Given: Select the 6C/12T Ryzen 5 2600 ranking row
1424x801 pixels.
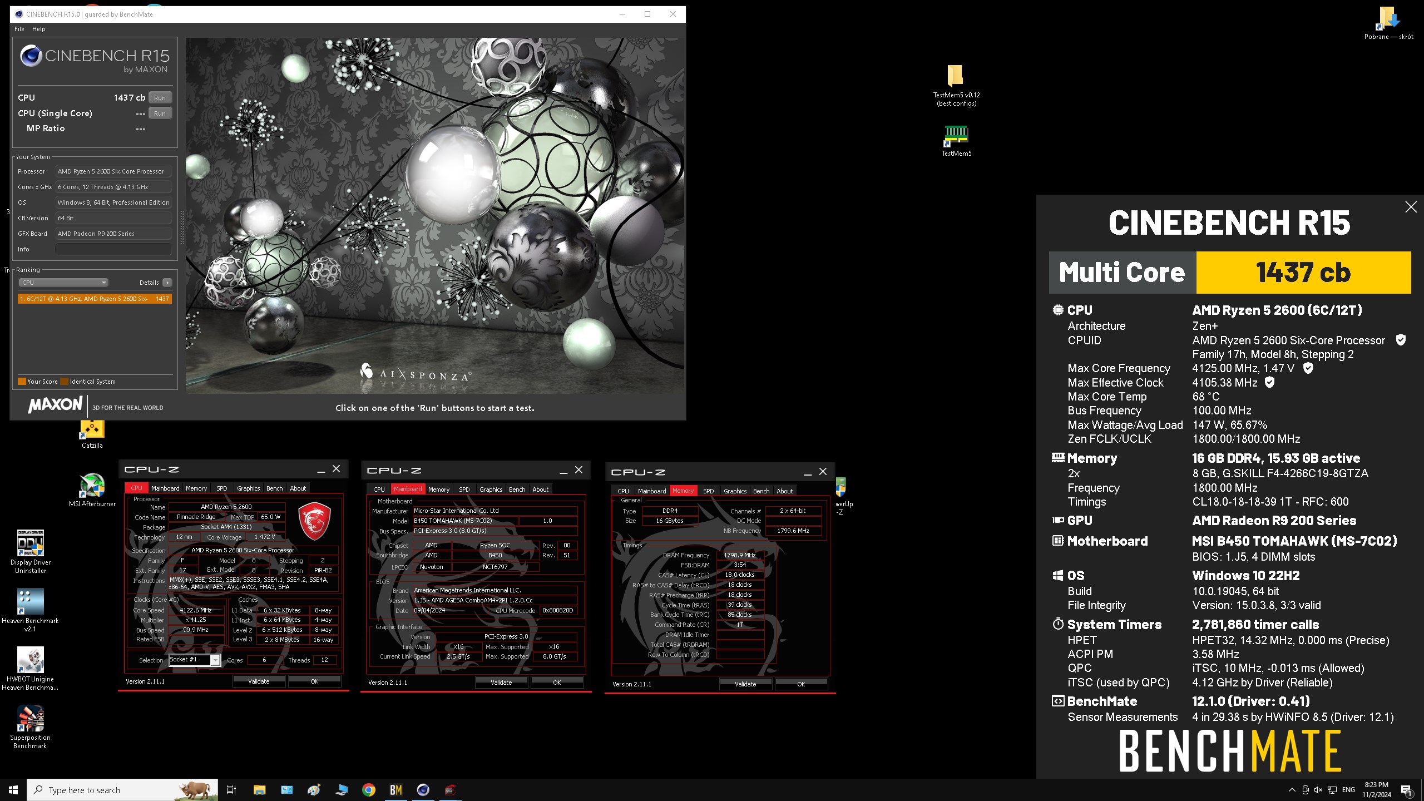Looking at the screenshot, I should coord(95,299).
